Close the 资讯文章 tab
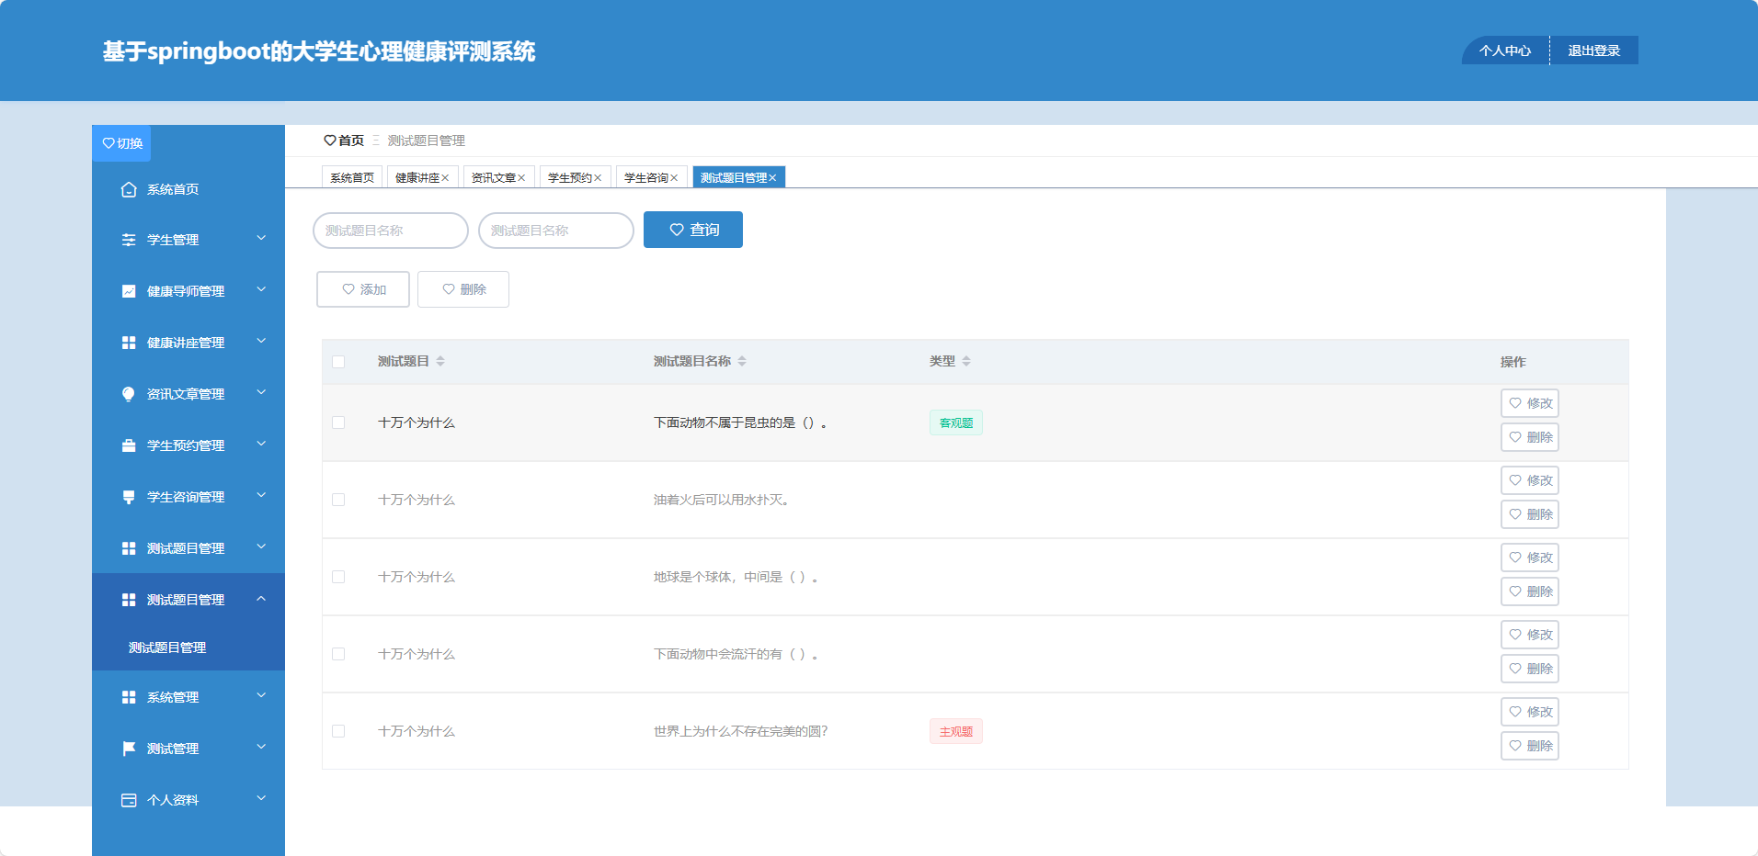The height and width of the screenshot is (856, 1758). click(521, 178)
